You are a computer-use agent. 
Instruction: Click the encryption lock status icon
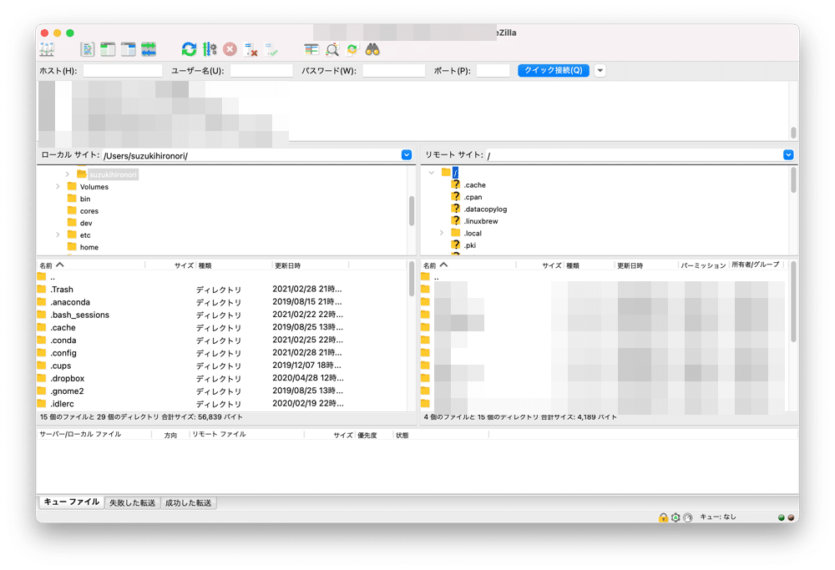pyautogui.click(x=663, y=517)
